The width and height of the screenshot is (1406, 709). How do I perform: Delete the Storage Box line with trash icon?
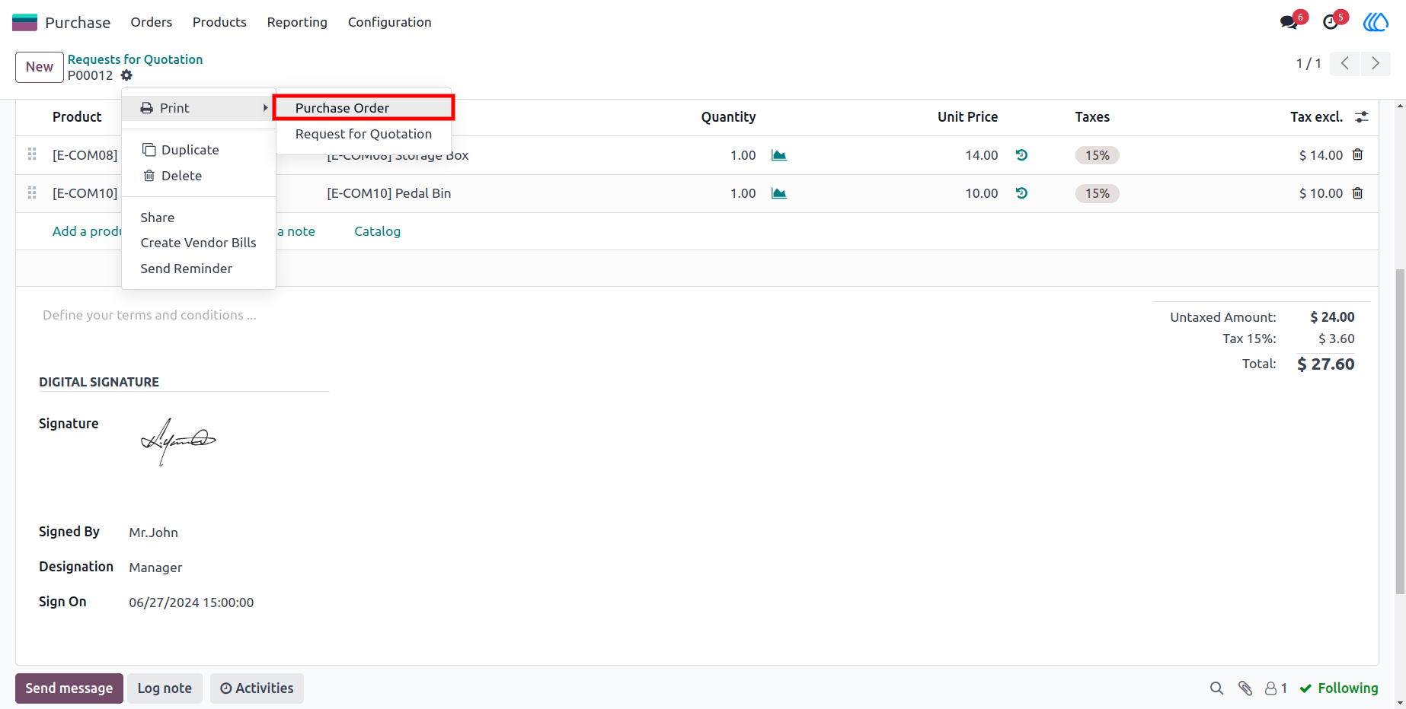click(x=1357, y=154)
